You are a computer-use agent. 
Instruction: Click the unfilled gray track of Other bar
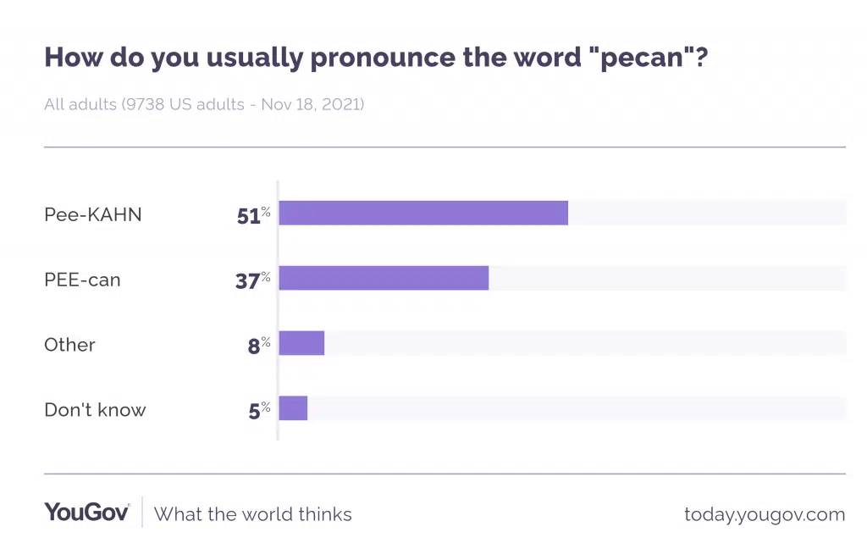[584, 344]
